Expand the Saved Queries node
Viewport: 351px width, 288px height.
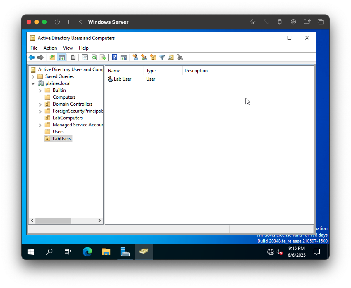tap(33, 76)
